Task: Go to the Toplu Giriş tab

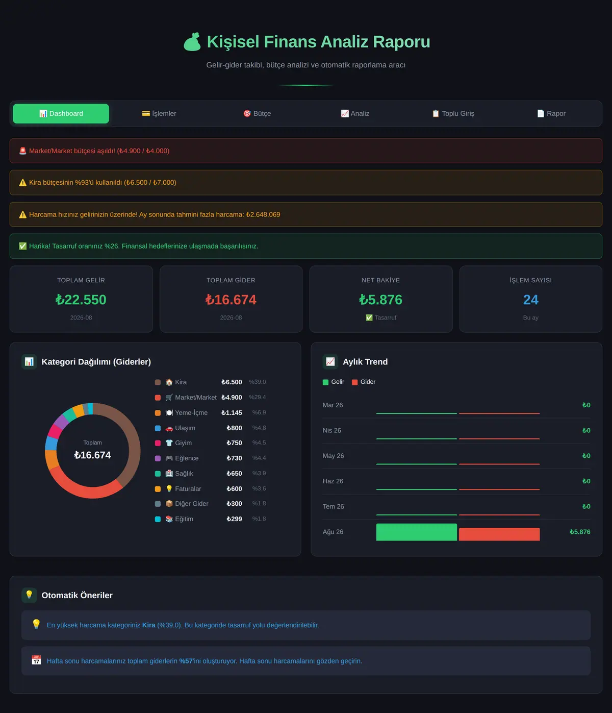Action: tap(453, 113)
